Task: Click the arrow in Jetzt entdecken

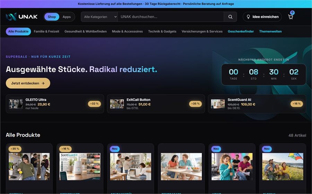Action: coord(43,83)
